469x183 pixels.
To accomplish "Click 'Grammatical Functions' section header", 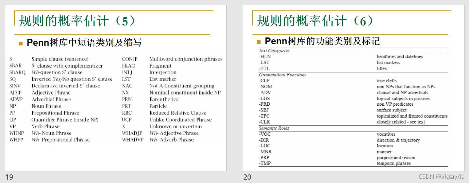I will point(283,75).
